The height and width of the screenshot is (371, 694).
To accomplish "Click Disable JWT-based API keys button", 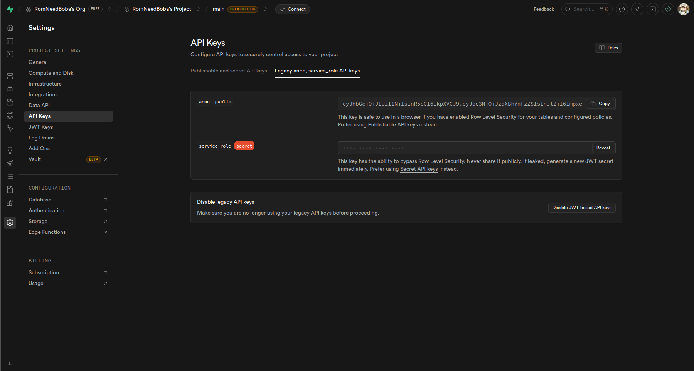I will click(581, 208).
